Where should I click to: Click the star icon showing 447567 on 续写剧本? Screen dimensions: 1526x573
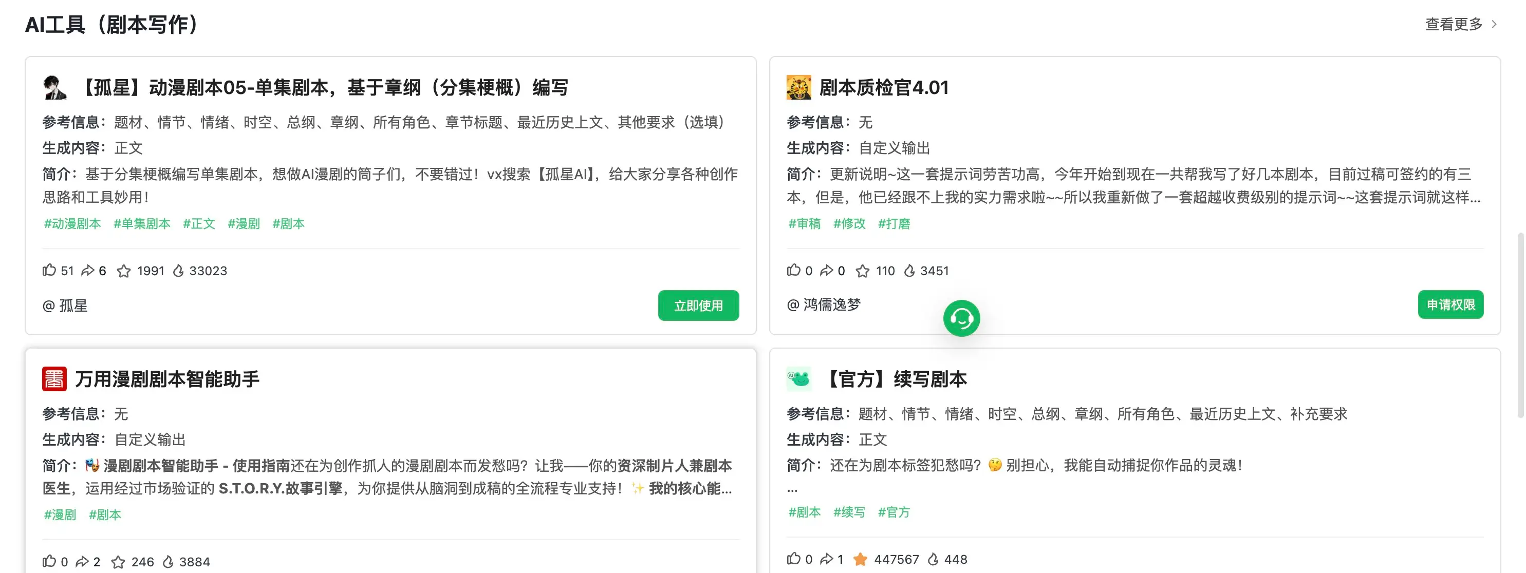(x=861, y=558)
